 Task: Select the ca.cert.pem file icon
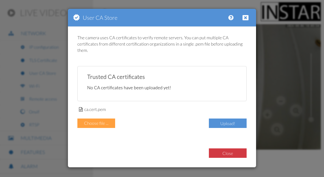tap(81, 109)
